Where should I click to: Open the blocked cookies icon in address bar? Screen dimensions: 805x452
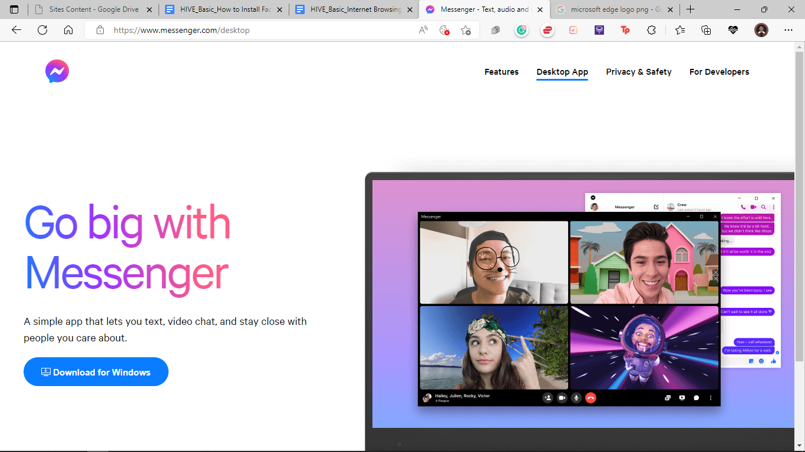pos(444,30)
